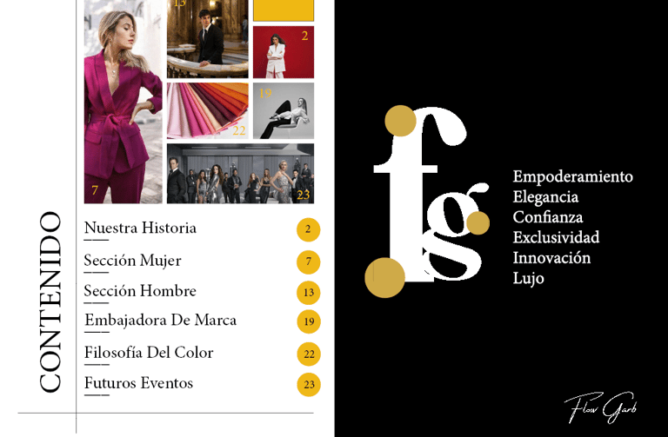
Task: Select the woman in magenta suit photo
Action: tap(124, 102)
